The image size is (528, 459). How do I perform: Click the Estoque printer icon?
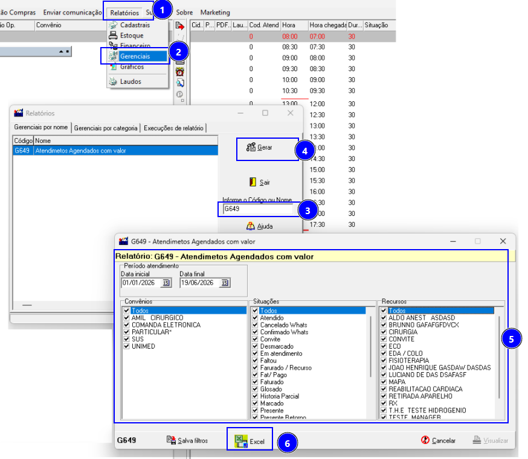(x=113, y=35)
